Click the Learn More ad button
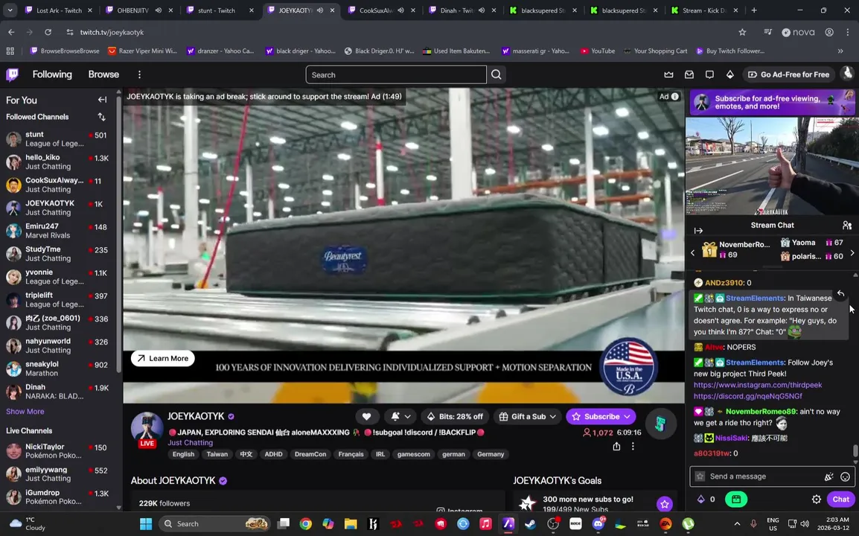The height and width of the screenshot is (536, 859). point(163,358)
